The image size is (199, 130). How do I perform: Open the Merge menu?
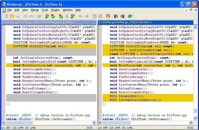(x=35, y=10)
